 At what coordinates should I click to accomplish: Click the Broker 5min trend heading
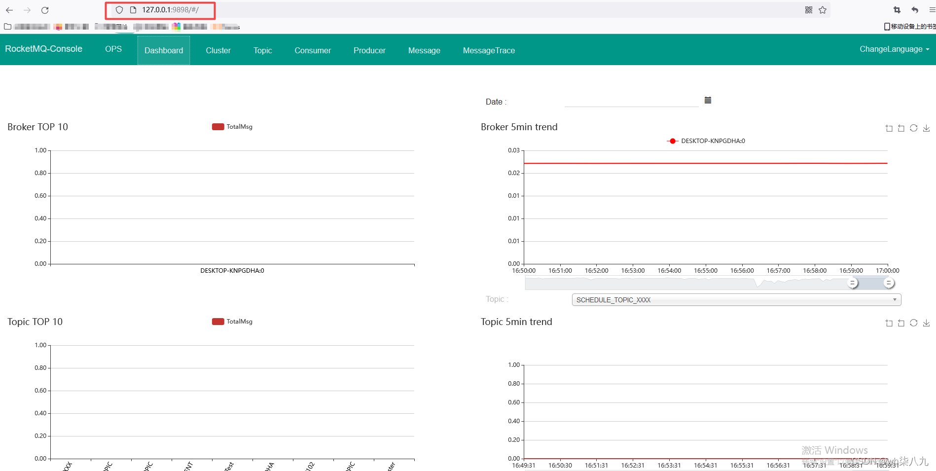519,127
